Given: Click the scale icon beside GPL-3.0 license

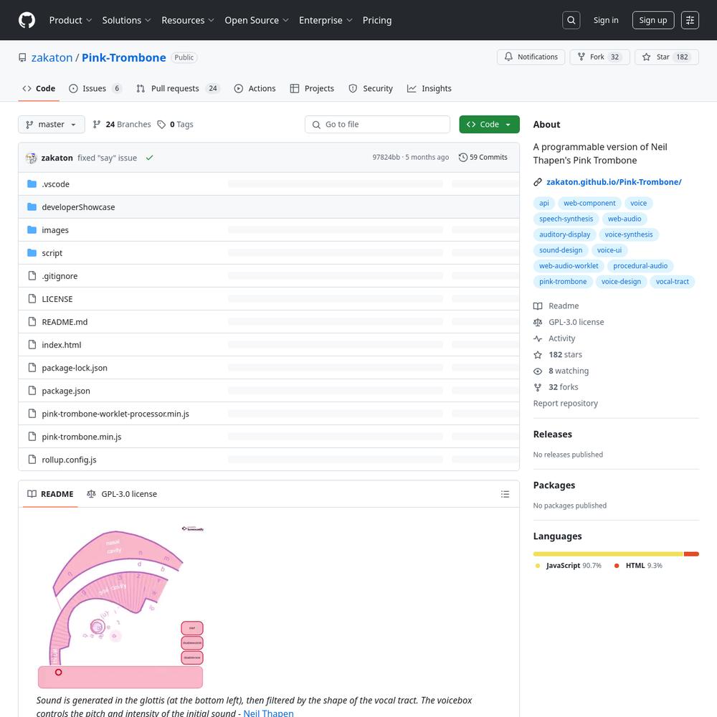Looking at the screenshot, I should click(x=538, y=323).
